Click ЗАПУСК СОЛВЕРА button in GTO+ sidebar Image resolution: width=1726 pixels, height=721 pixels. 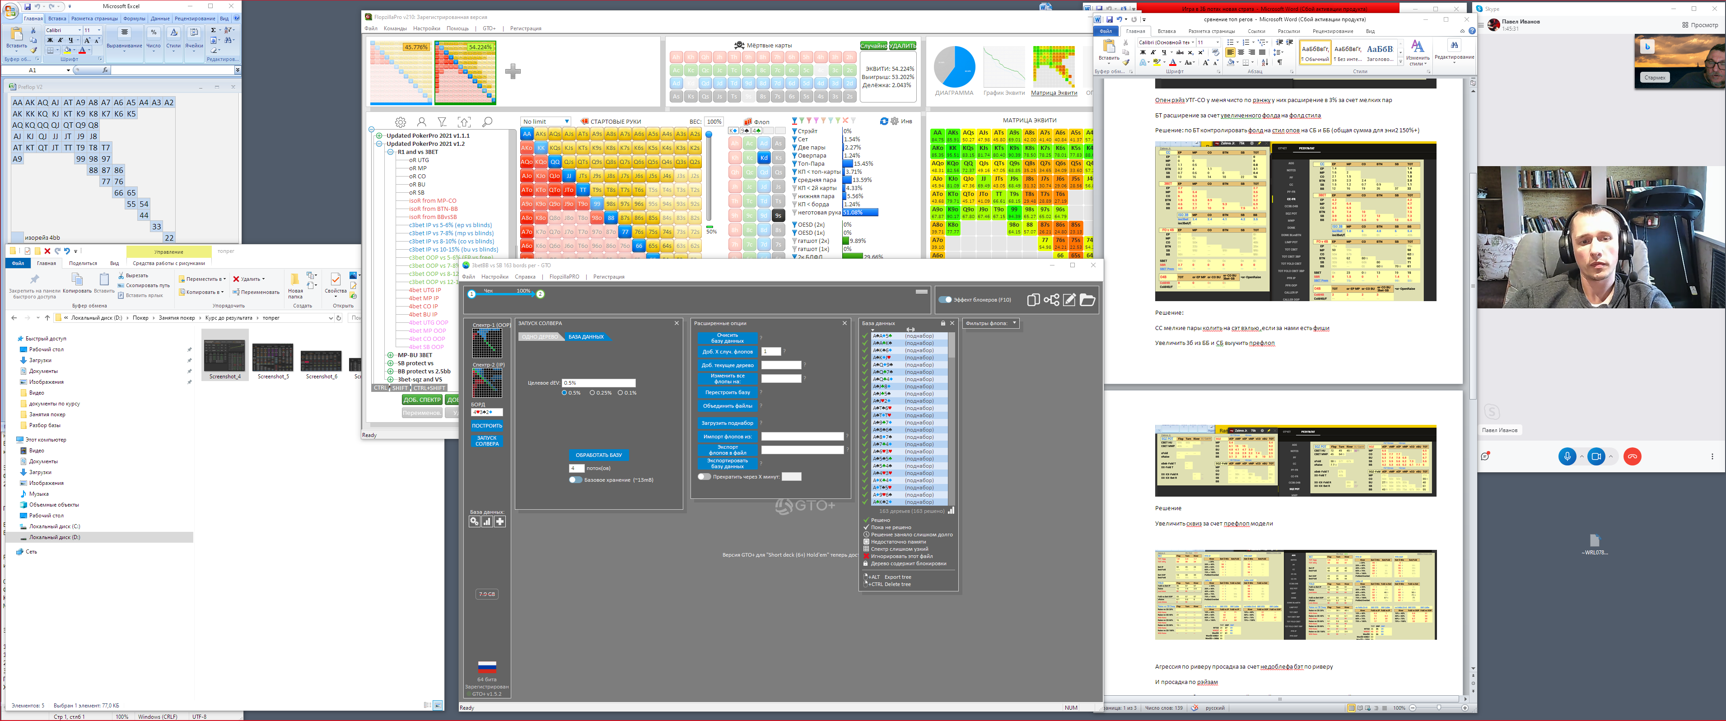pyautogui.click(x=486, y=440)
